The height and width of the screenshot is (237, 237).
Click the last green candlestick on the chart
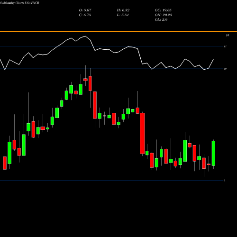[x=213, y=154]
